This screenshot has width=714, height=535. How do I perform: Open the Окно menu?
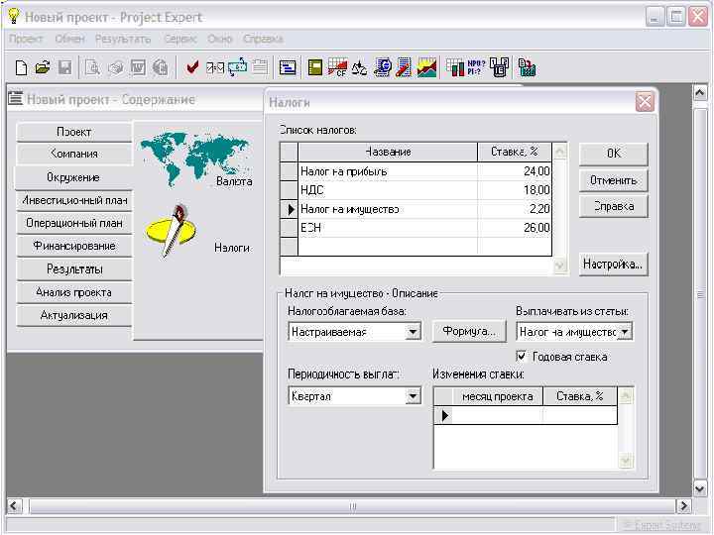click(x=219, y=39)
